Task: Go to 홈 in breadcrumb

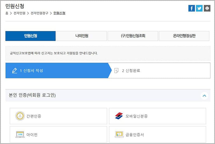Action: [7, 13]
